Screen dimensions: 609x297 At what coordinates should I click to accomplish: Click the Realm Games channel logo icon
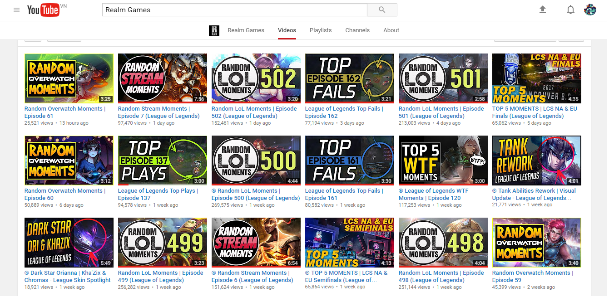[x=214, y=30]
